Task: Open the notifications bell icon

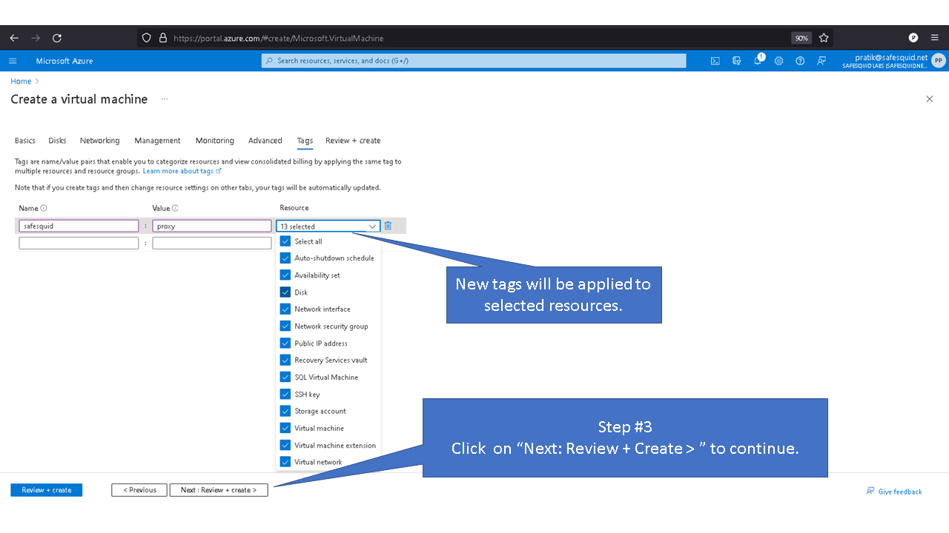Action: coord(758,60)
